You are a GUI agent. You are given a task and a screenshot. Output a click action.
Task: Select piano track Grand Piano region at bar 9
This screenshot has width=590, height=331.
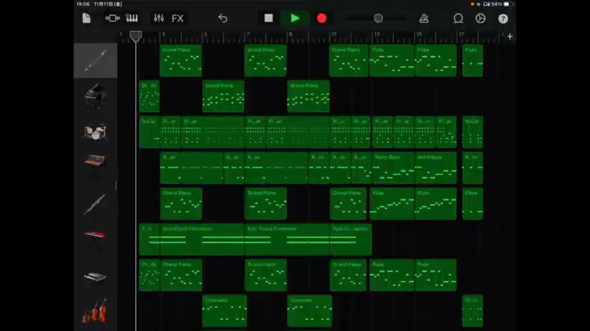(x=309, y=96)
